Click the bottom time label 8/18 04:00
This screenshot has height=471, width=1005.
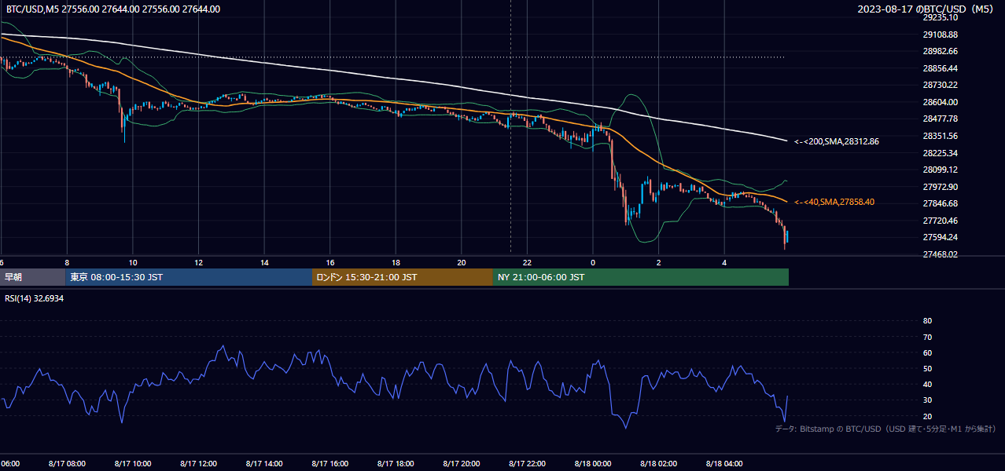point(724,464)
